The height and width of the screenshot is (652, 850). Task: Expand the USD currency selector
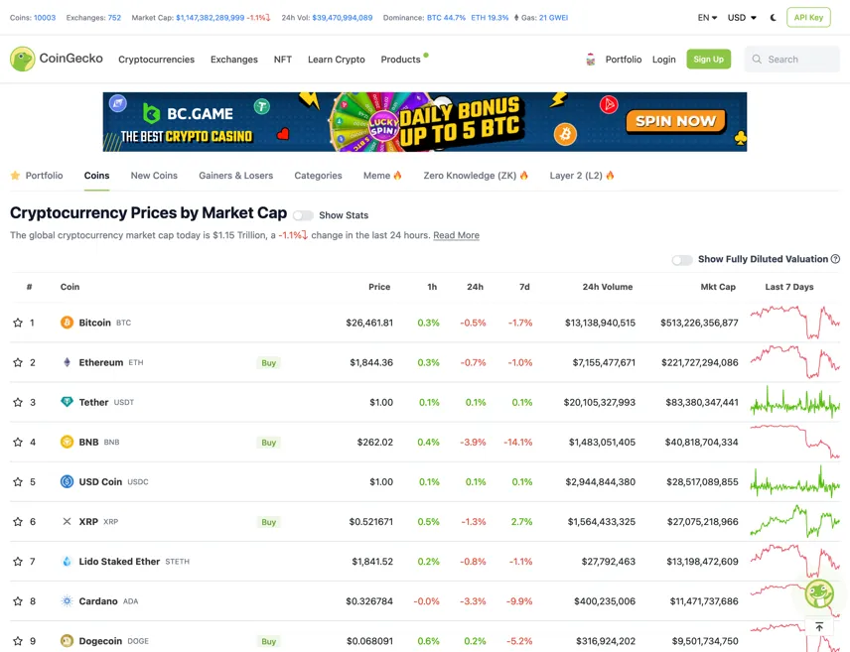[x=742, y=17]
